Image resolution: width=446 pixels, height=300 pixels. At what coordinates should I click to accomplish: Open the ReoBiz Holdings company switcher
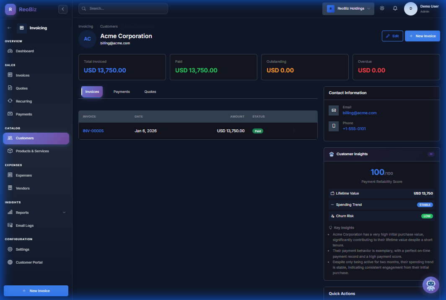pos(348,8)
